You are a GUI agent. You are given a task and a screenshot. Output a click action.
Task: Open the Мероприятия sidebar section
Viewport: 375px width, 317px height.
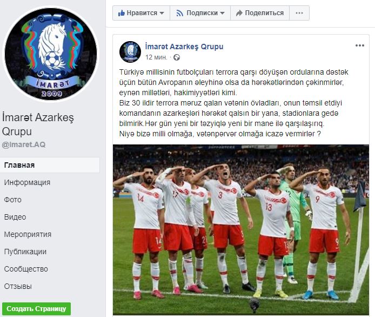pyautogui.click(x=28, y=234)
